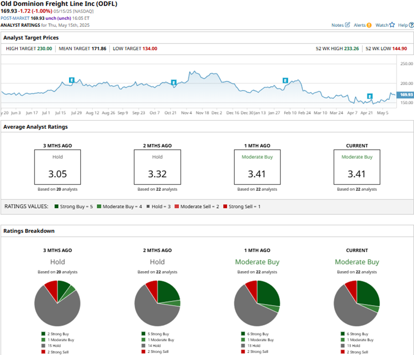Click the orange Alerts exclamation icon
This screenshot has height=355, width=414.
[x=369, y=25]
